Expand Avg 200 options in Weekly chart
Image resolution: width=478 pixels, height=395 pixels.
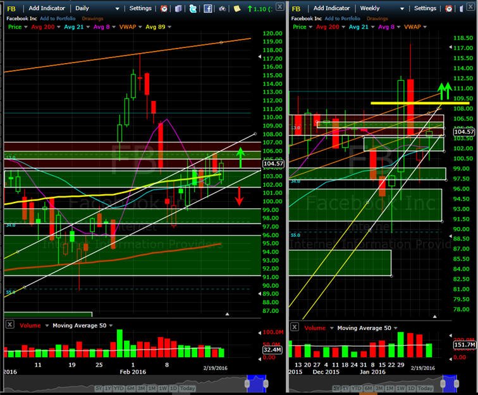click(x=343, y=27)
